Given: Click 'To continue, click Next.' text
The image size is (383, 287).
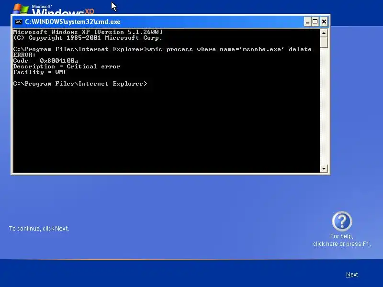Looking at the screenshot, I should 39,229.
